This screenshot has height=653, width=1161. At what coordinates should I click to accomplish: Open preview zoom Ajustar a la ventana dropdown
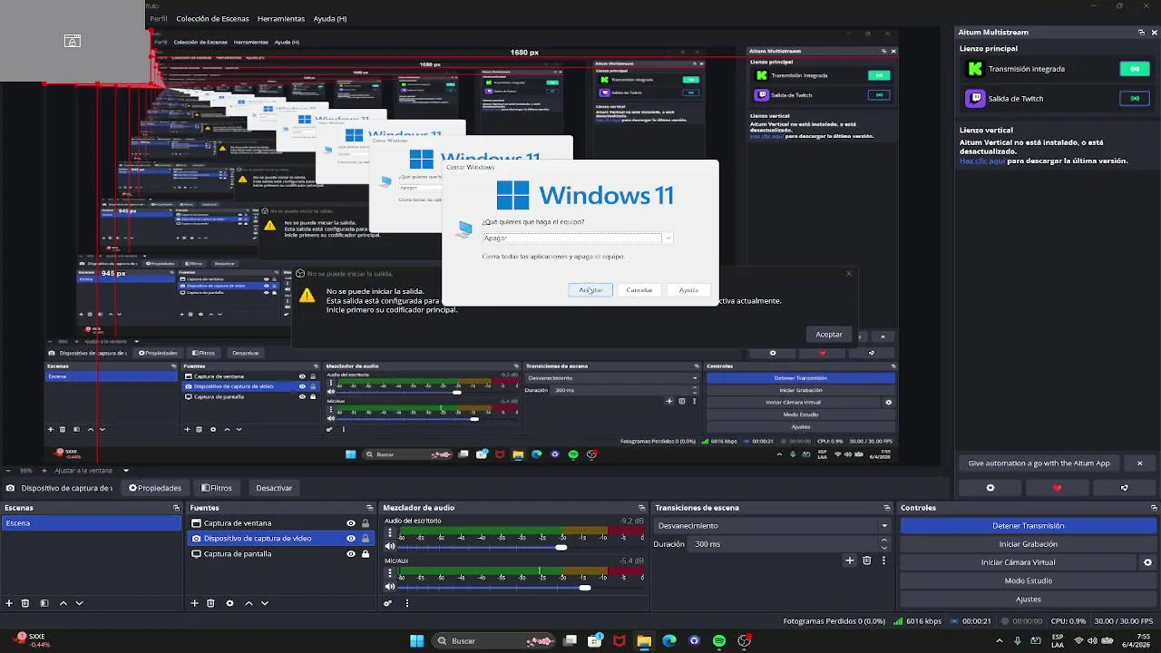click(x=91, y=471)
